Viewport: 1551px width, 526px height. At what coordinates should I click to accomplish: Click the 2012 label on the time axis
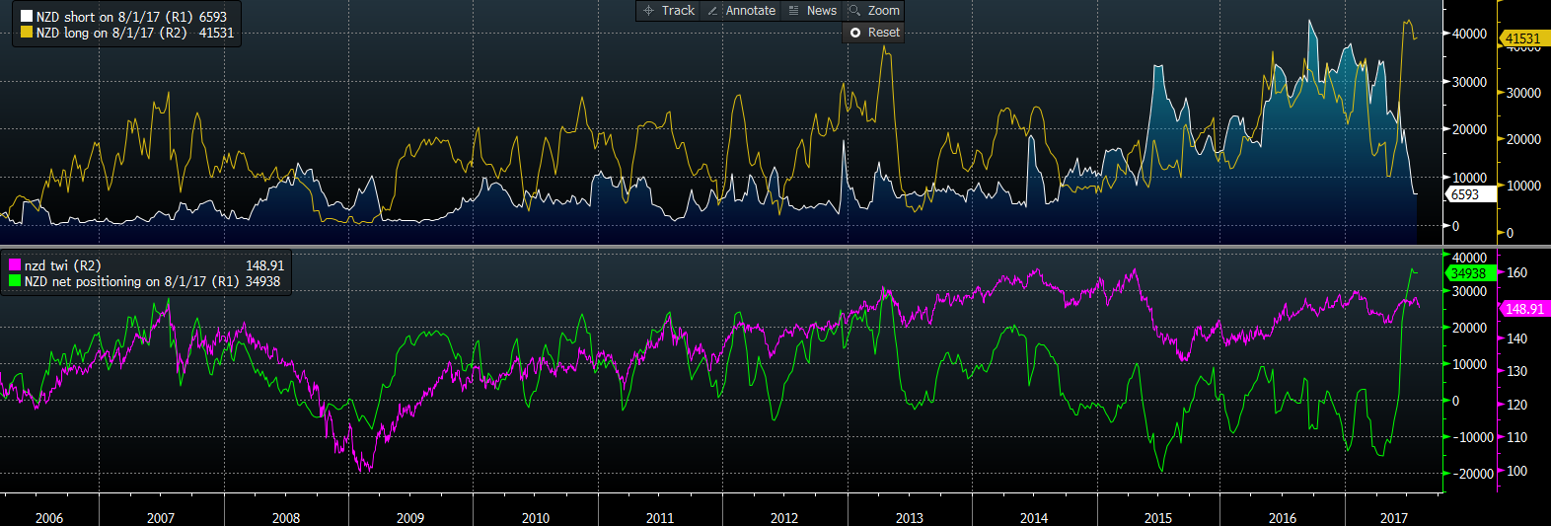(x=784, y=518)
